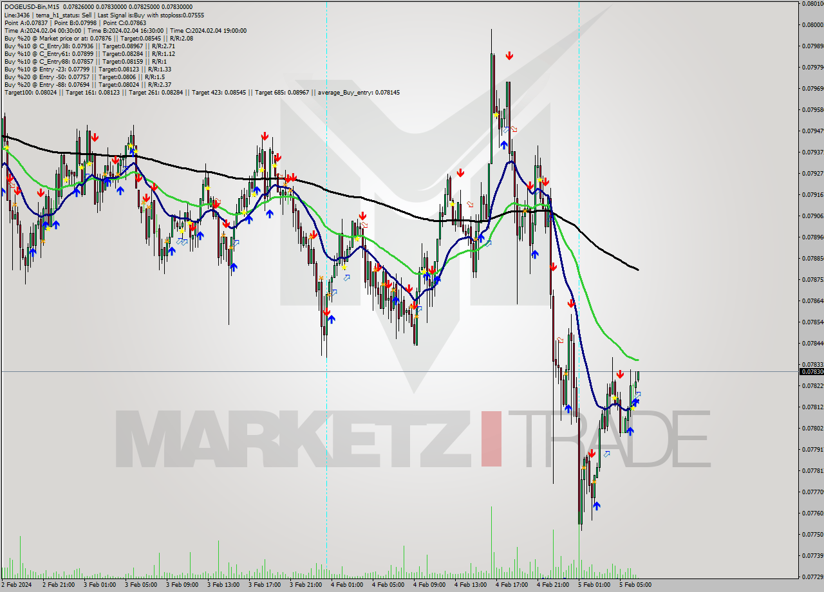Screen dimensions: 824x592
Task: Click the 'Buy %10 @ C_Entry88' line
Action: 86,61
